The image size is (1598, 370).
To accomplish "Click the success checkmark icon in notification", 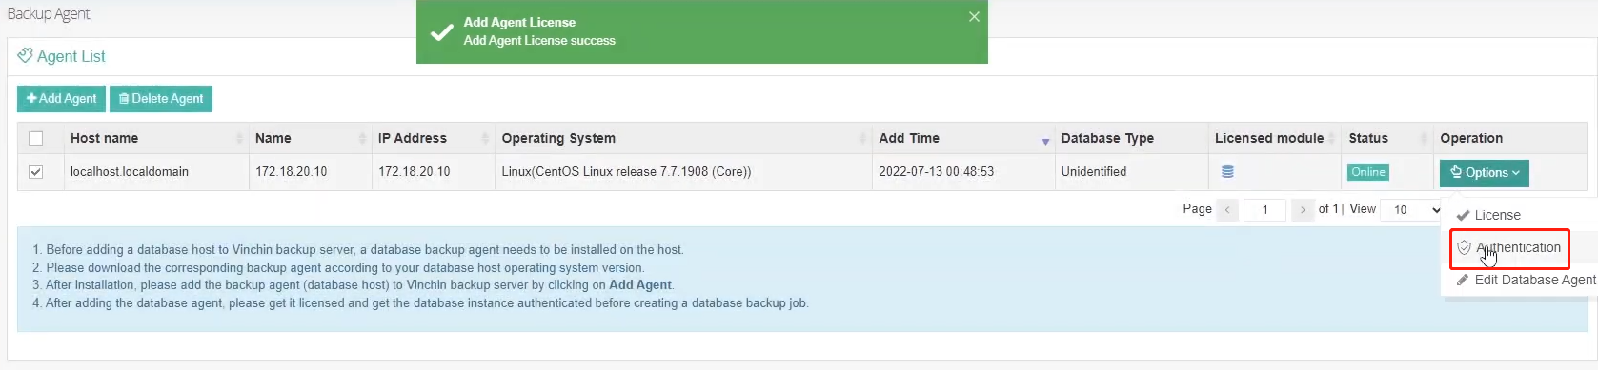I will pos(441,32).
